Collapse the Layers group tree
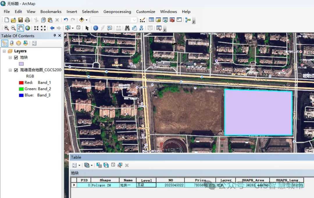This screenshot has height=198, width=314. [4, 51]
